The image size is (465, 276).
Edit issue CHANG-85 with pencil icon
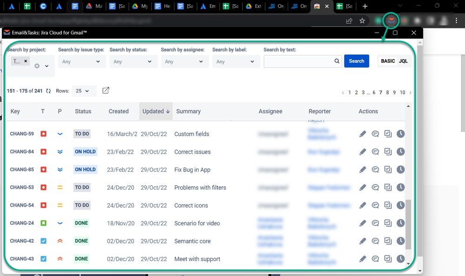[363, 169]
